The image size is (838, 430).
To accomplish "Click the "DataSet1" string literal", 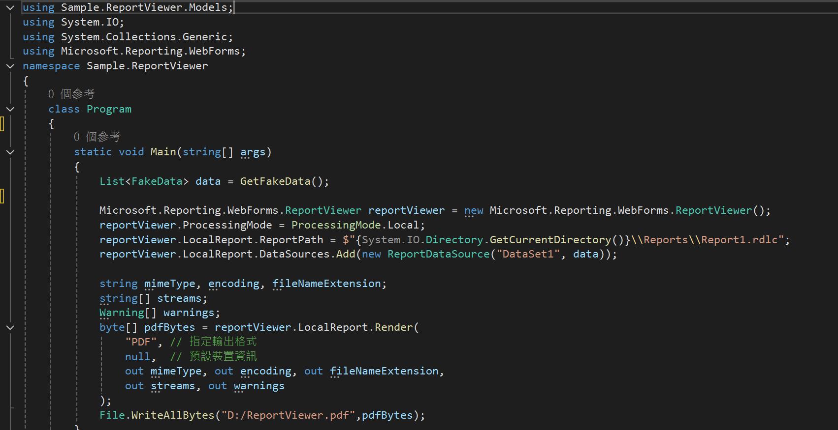I will 528,254.
